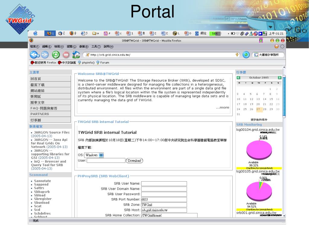
Task: Open the Sbregister command link
Action: (x=43, y=199)
